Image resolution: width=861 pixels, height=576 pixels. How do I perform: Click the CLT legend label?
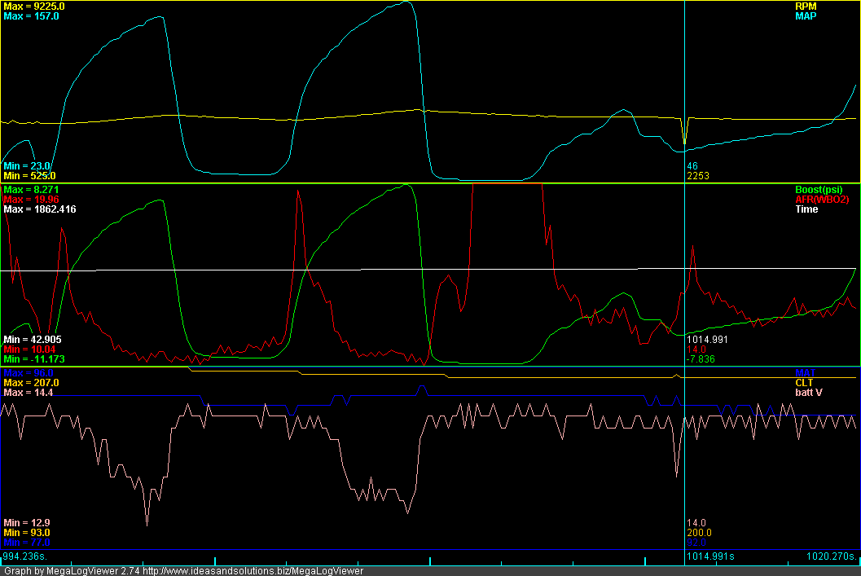tap(804, 383)
